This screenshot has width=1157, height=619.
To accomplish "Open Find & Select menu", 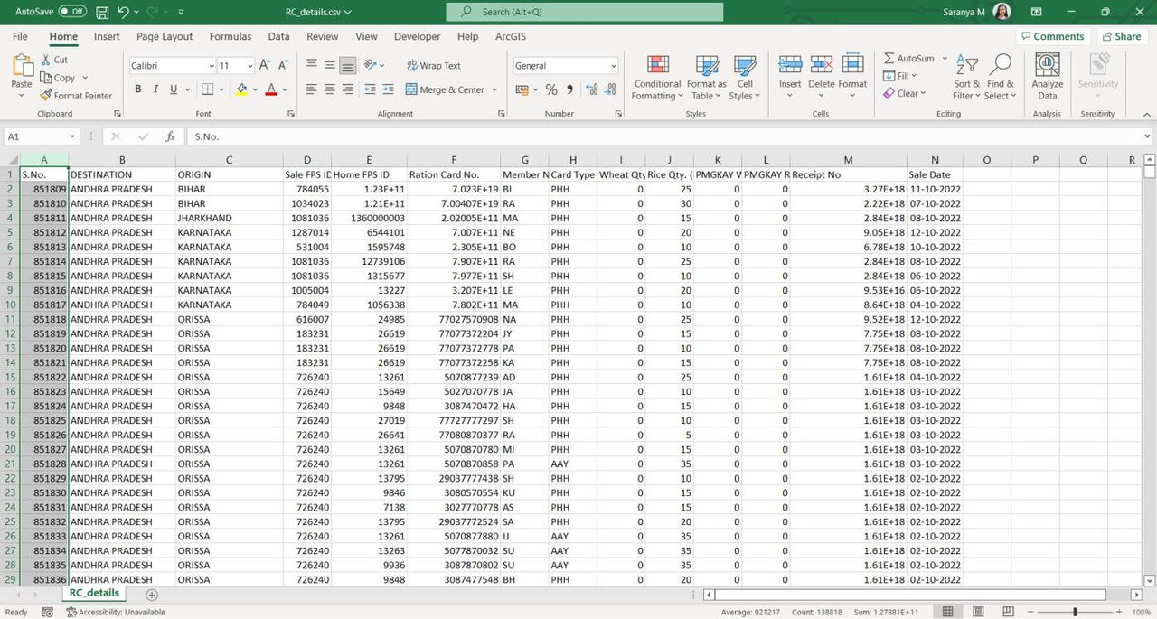I will (1000, 77).
